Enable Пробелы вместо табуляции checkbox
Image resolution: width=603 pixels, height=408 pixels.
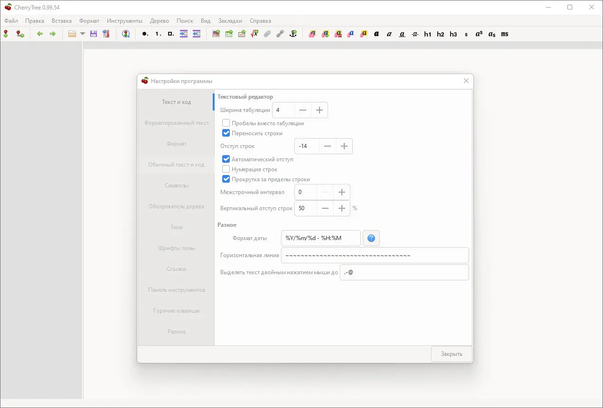(226, 123)
